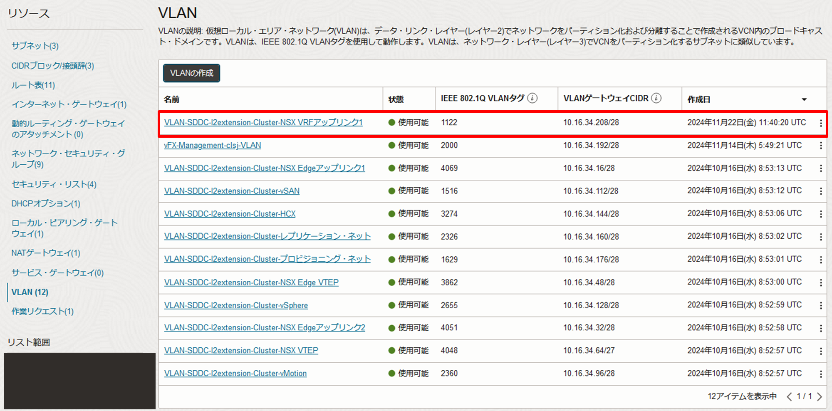Viewport: 832px width, 411px height.
Task: Open actions menu for Cluster-NSX VTEP row
Action: [x=820, y=352]
